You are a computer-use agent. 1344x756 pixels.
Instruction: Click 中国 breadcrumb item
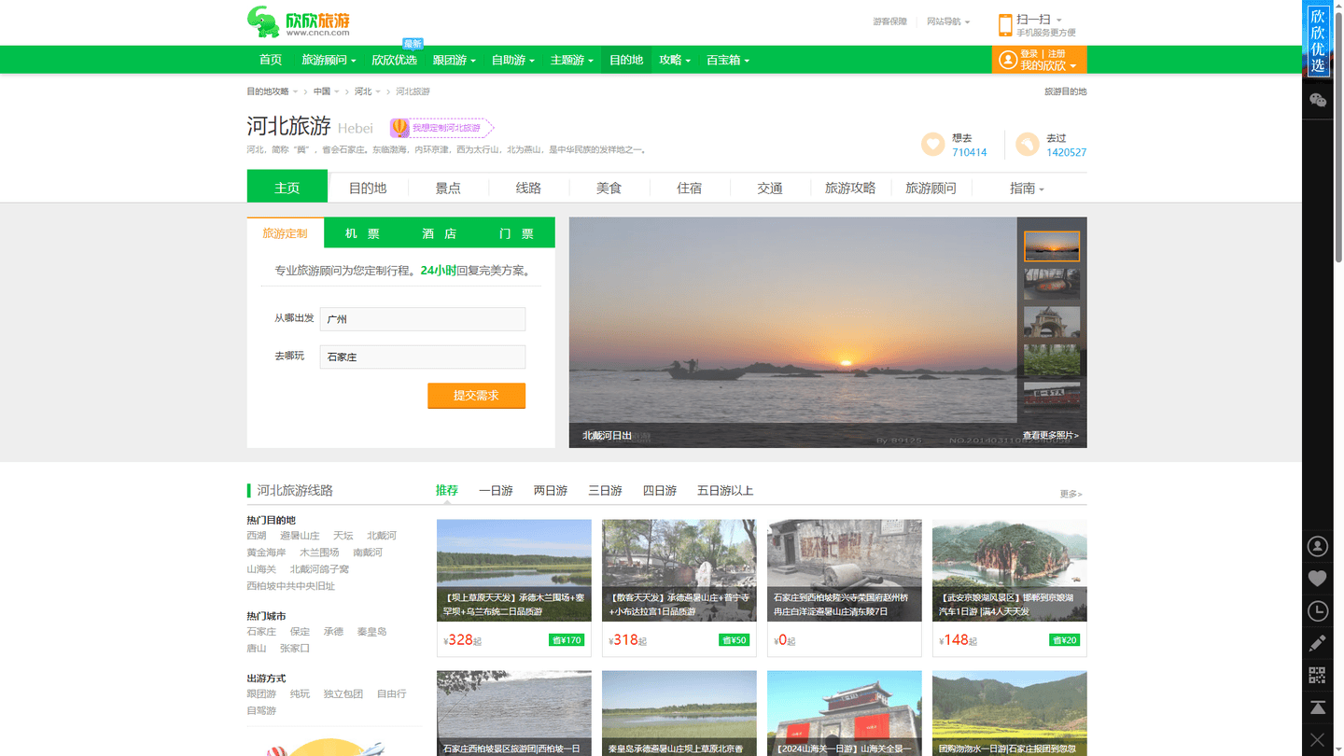click(x=322, y=91)
